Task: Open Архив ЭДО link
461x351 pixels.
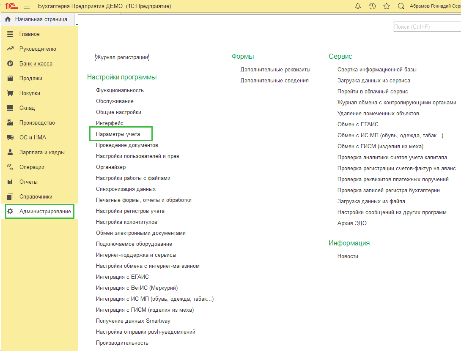Action: [352, 223]
